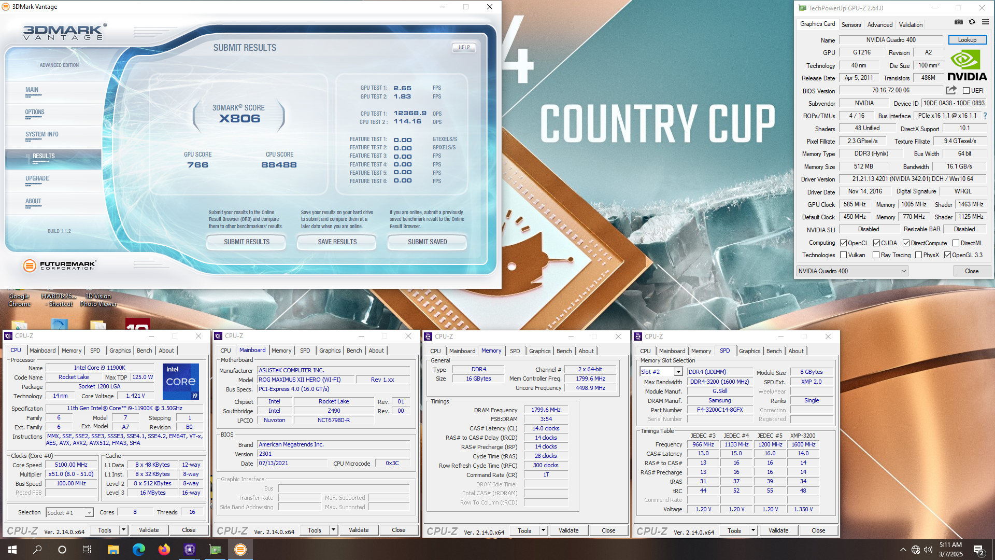This screenshot has width=995, height=560.
Task: Click the GPU name field NVIDIA Quadro 400
Action: (x=891, y=40)
